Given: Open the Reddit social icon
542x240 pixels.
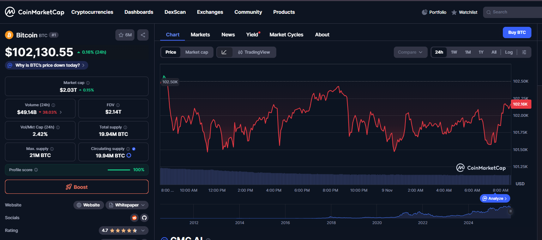Looking at the screenshot, I should 134,218.
